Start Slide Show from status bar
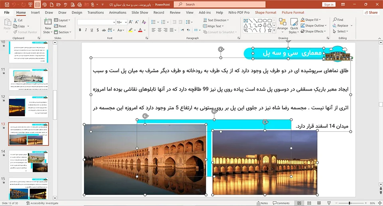 point(329,203)
